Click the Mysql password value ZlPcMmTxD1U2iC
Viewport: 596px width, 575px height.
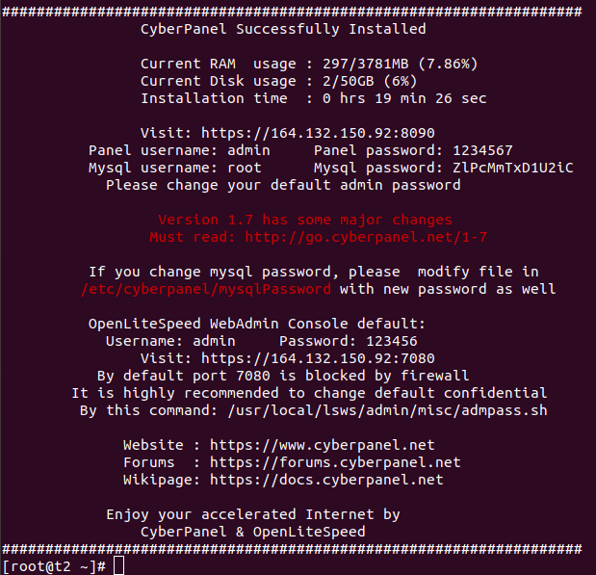click(x=512, y=168)
